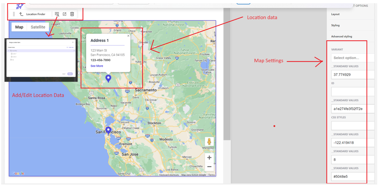Click the San Jose label on the map
Screen dimensions: 378x187
(x=130, y=154)
